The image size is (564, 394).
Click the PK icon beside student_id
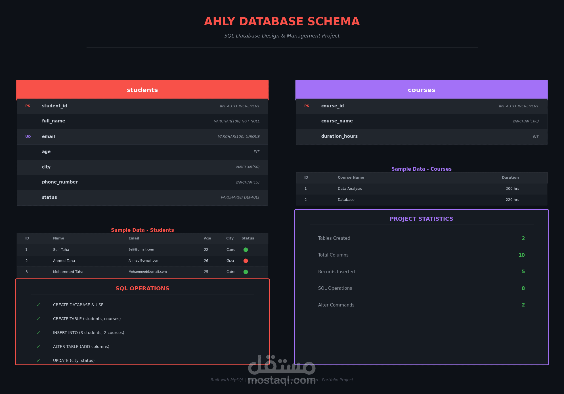[28, 106]
